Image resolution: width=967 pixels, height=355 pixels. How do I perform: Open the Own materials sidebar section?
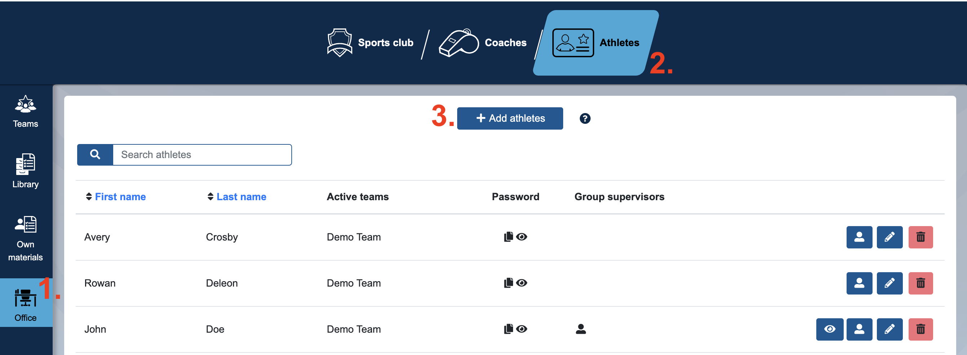click(26, 238)
